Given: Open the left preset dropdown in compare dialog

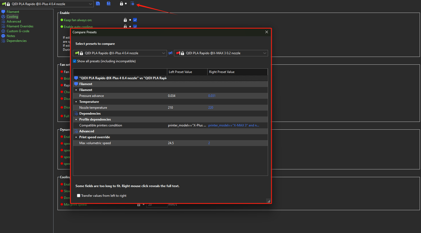Looking at the screenshot, I should 120,53.
